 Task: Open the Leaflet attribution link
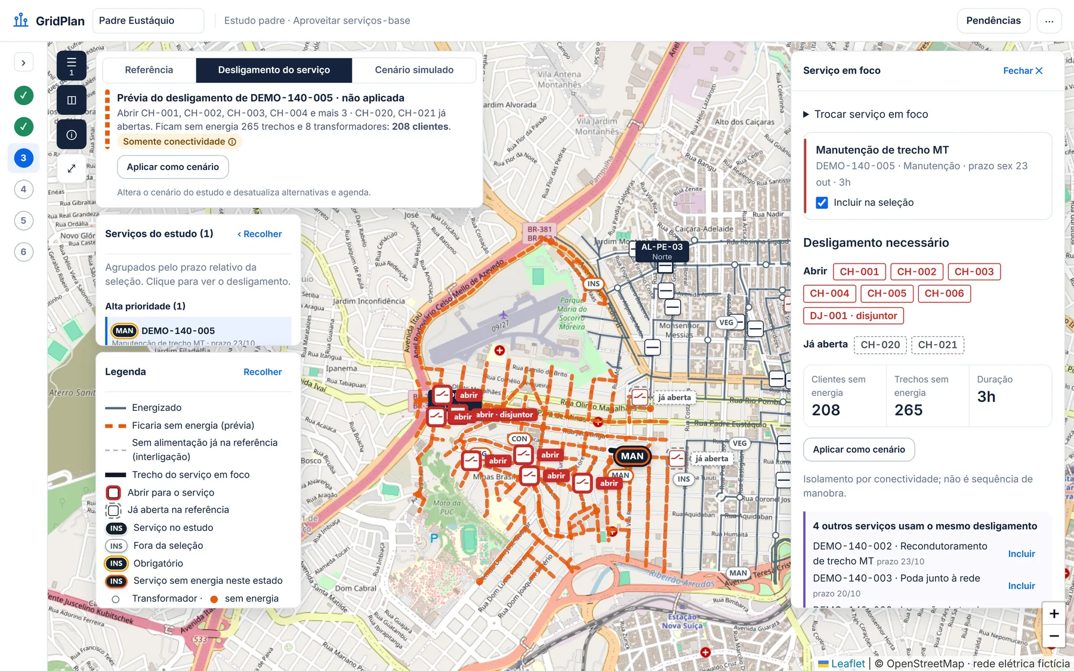841,664
